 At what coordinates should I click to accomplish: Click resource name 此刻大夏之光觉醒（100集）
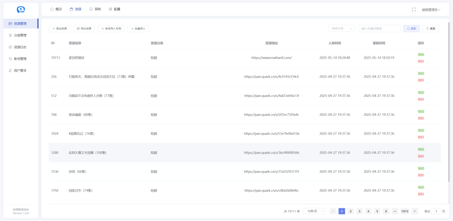click(x=88, y=153)
